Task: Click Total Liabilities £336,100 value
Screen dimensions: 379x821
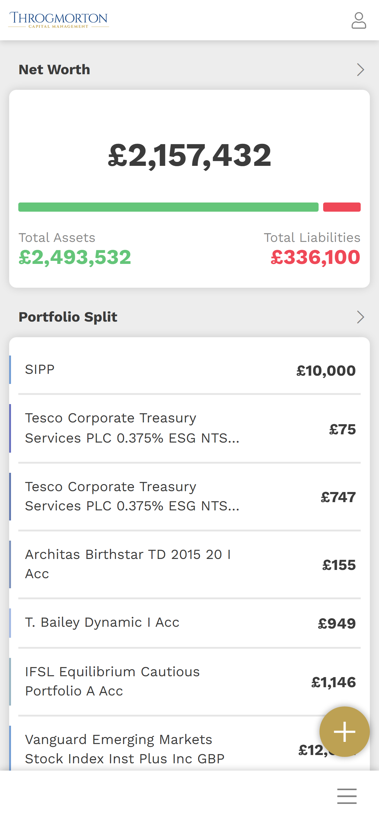Action: 315,257
